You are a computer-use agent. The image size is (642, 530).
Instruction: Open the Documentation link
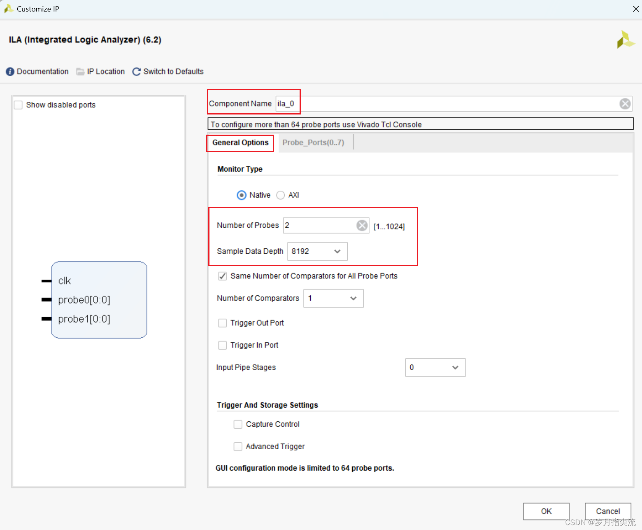click(x=42, y=72)
